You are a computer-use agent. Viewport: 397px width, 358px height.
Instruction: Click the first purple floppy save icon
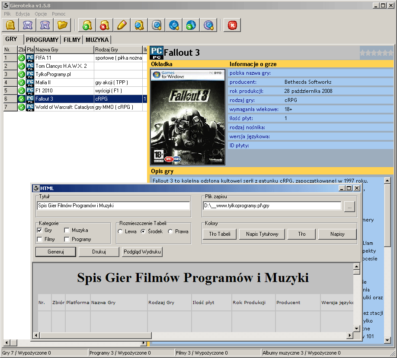coord(28,25)
